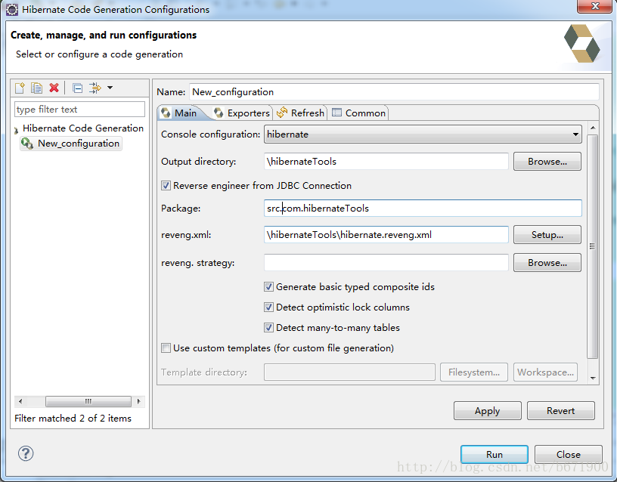Viewport: 617px width, 482px height.
Task: Collapse all configurations in the tree
Action: [x=78, y=88]
